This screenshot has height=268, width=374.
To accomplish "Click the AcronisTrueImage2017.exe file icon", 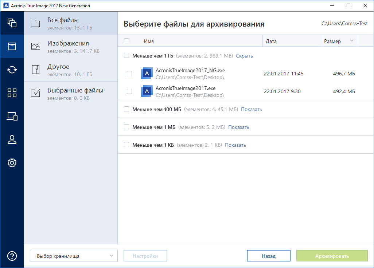I will tap(147, 91).
